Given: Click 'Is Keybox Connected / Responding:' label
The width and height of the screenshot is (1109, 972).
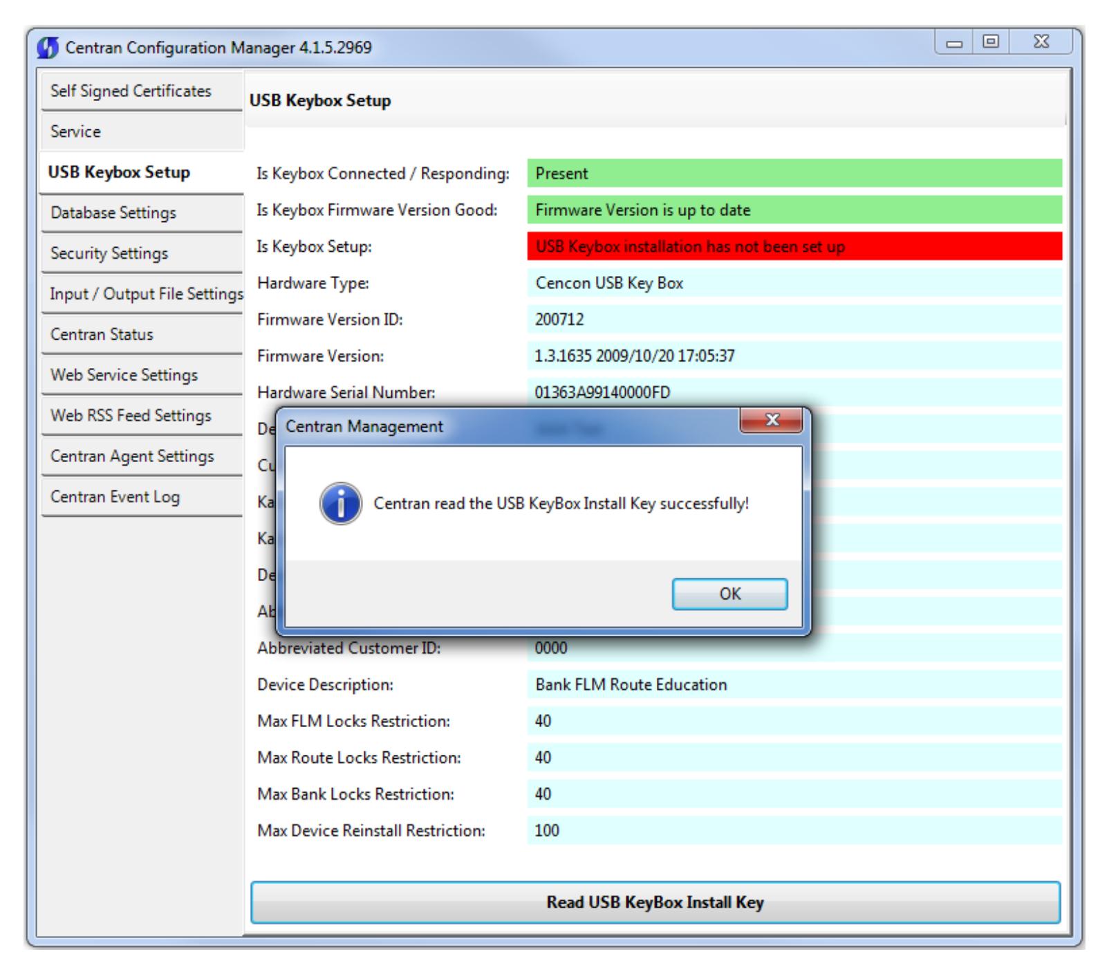Looking at the screenshot, I should [383, 174].
